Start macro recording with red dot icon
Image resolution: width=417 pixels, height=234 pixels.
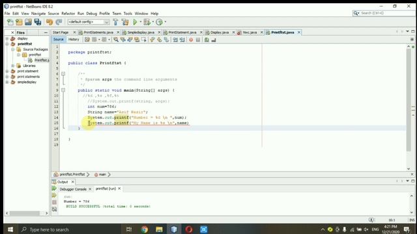[x=191, y=40]
